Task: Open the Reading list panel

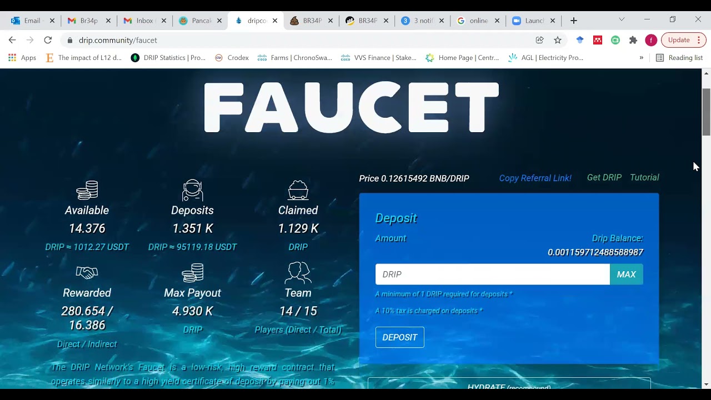Action: 679,58
